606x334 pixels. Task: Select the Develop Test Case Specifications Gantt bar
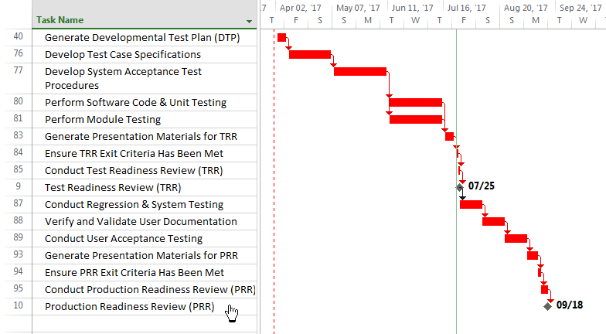pos(310,54)
